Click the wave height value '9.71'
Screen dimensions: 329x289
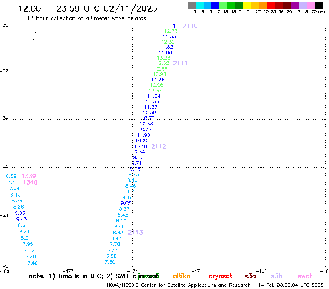coord(136,163)
